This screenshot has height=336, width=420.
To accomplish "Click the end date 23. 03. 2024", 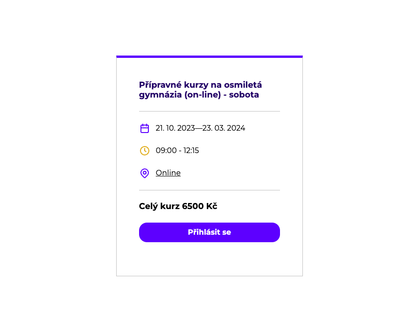I will (x=224, y=128).
